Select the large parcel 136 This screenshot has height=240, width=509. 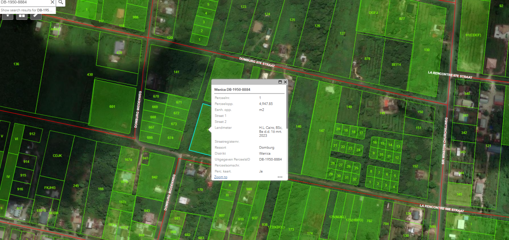point(16,64)
